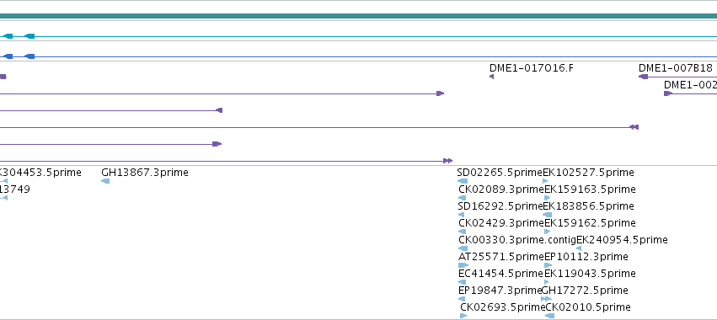Click the SD02265.5prime label
Image resolution: width=717 pixels, height=320 pixels.
coord(500,173)
